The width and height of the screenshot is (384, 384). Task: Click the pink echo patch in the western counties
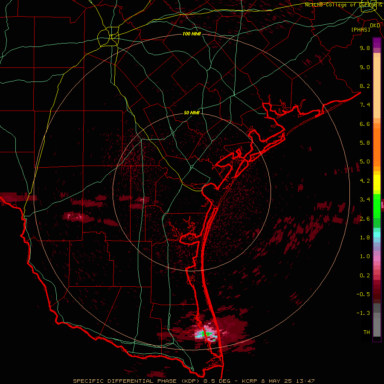pyautogui.click(x=75, y=216)
